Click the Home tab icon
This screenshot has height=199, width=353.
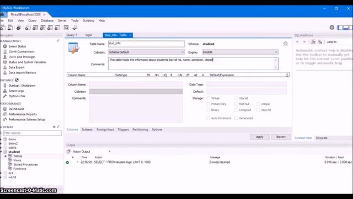tap(2, 14)
